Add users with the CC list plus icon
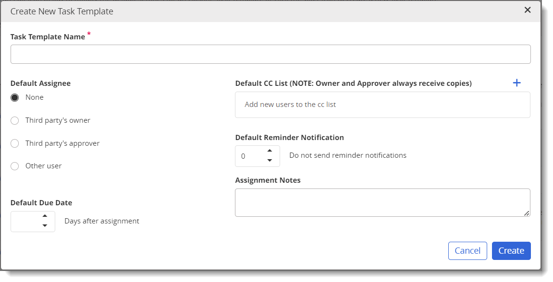 (516, 83)
